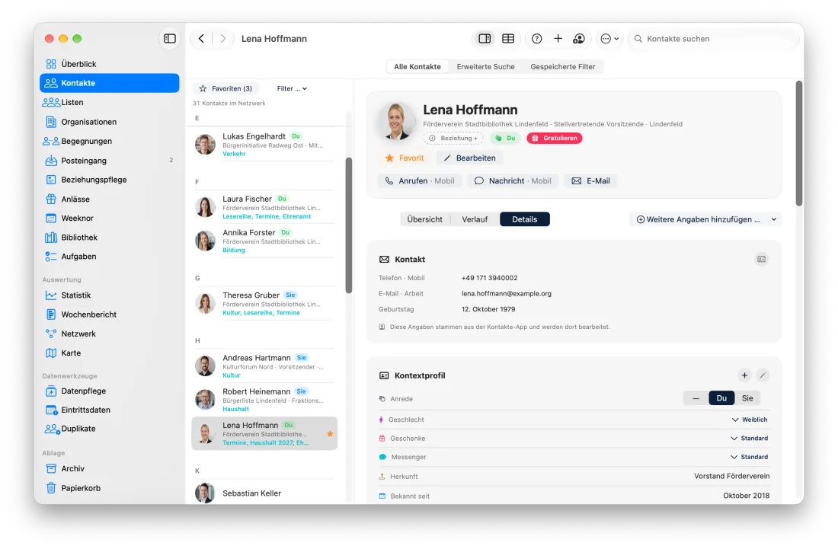Select Theresa Gruber in the contact list
Screen dimensions: 838x549
(264, 303)
